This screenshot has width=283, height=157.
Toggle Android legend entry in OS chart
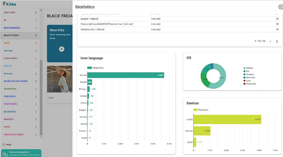248,68
